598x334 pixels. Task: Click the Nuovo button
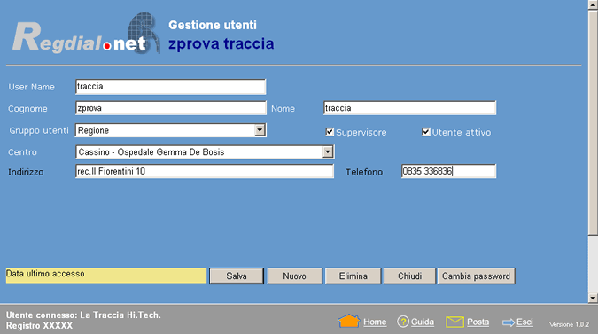(294, 276)
